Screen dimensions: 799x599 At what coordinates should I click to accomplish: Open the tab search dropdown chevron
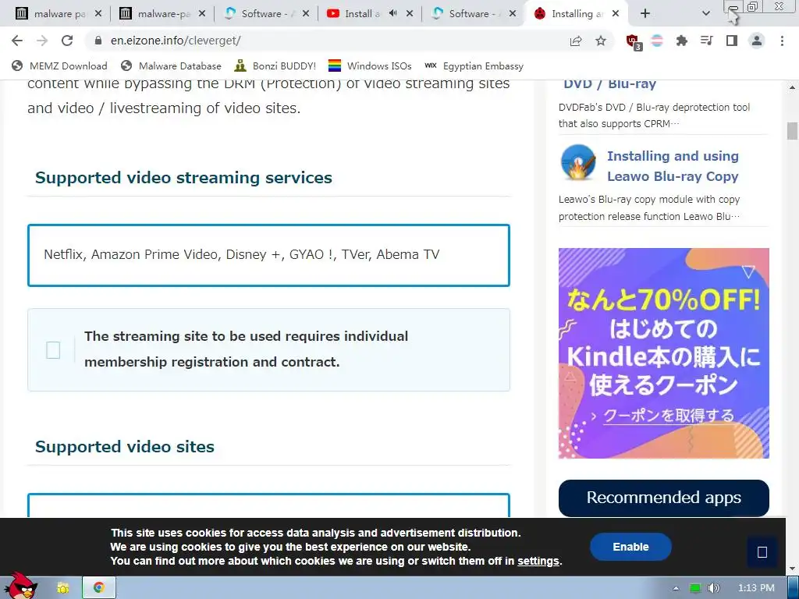coord(705,14)
